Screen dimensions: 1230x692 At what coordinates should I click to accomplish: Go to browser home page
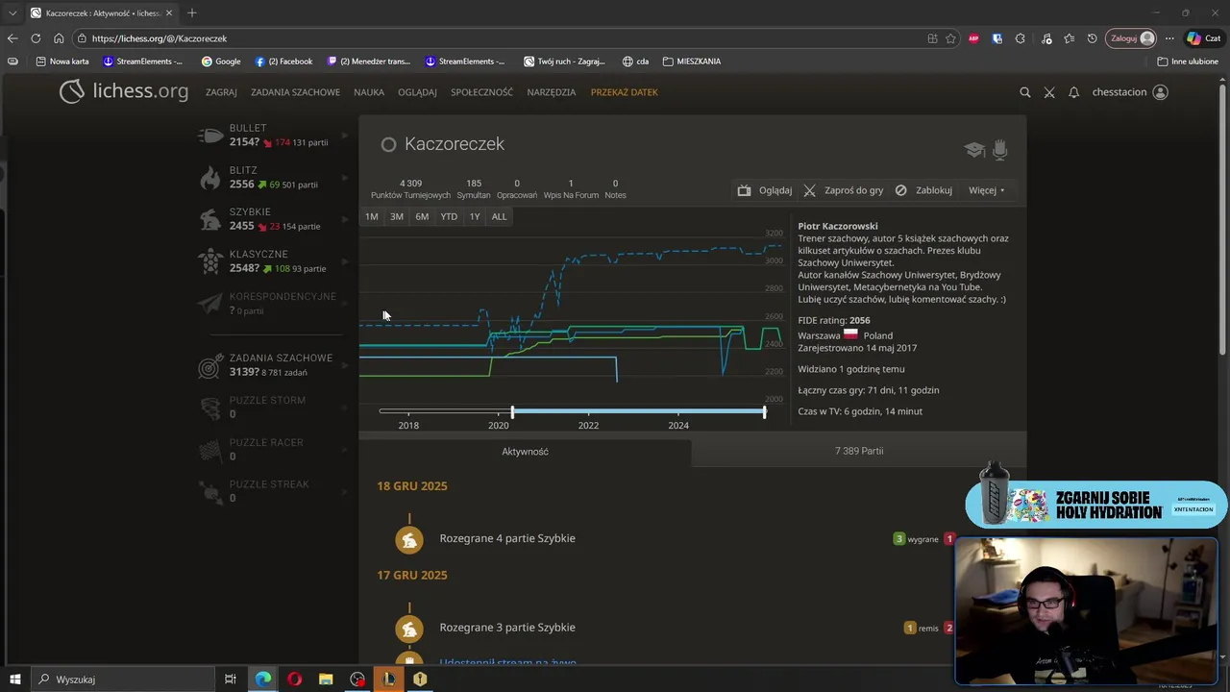pyautogui.click(x=59, y=38)
